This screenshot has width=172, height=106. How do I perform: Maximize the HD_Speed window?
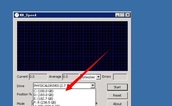click(x=122, y=15)
